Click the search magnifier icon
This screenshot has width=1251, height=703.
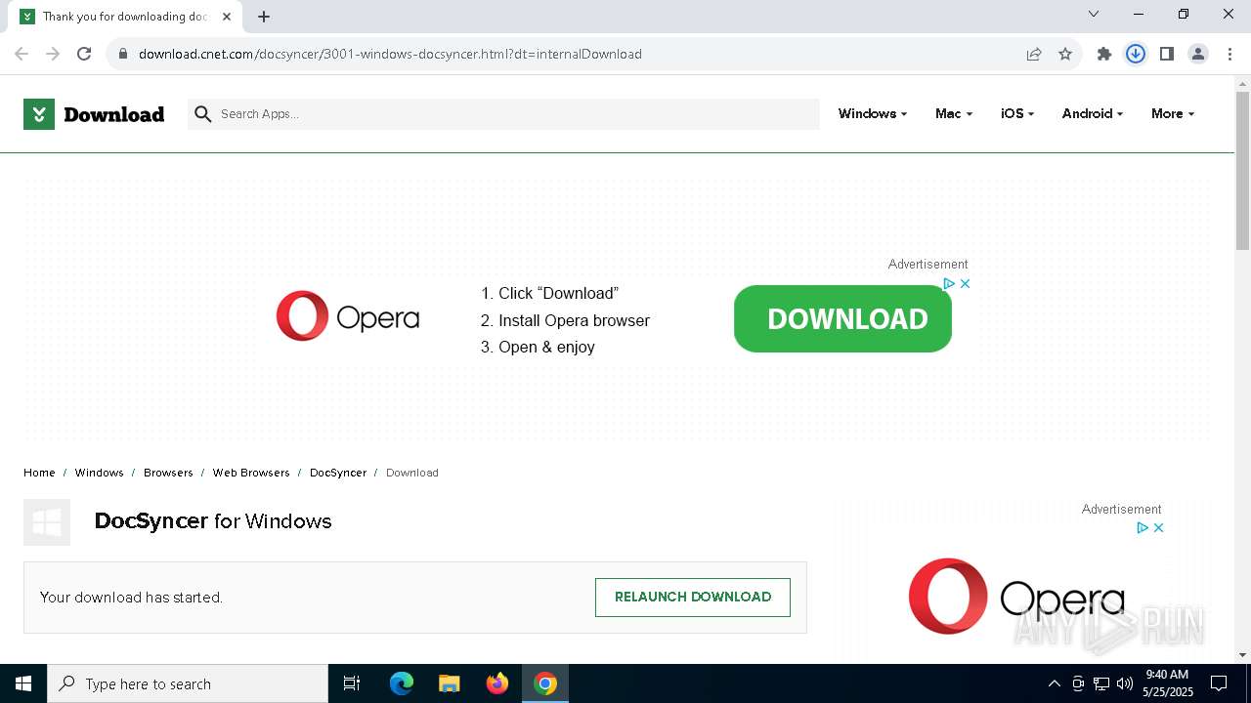[x=203, y=114]
